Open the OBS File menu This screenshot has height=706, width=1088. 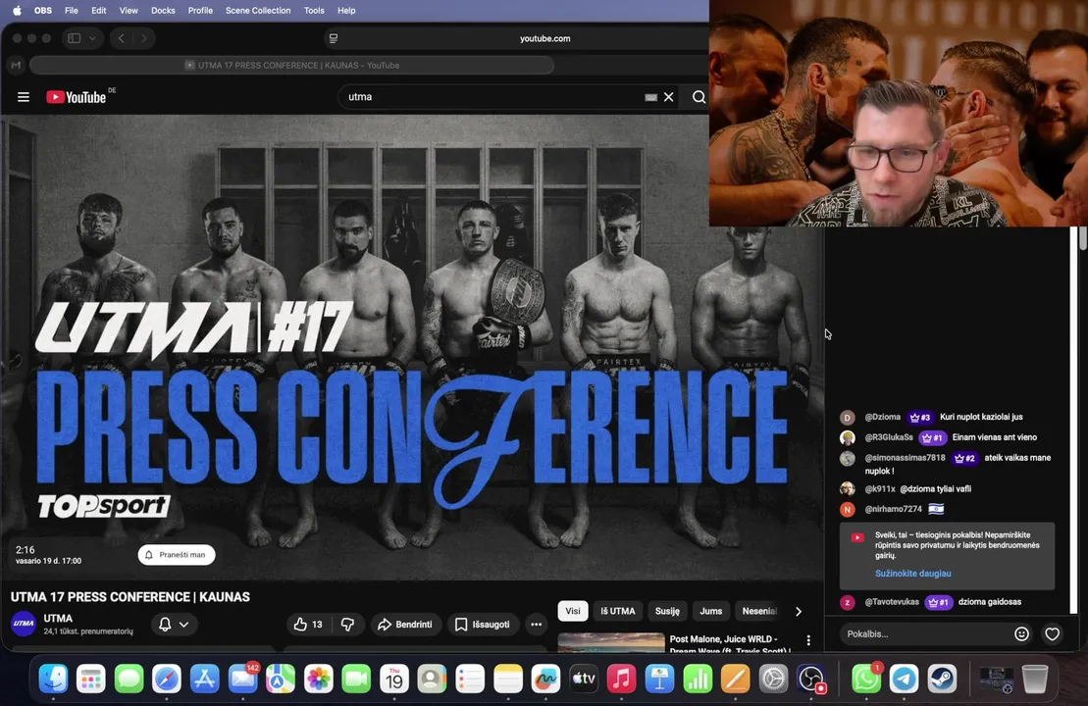pos(72,11)
